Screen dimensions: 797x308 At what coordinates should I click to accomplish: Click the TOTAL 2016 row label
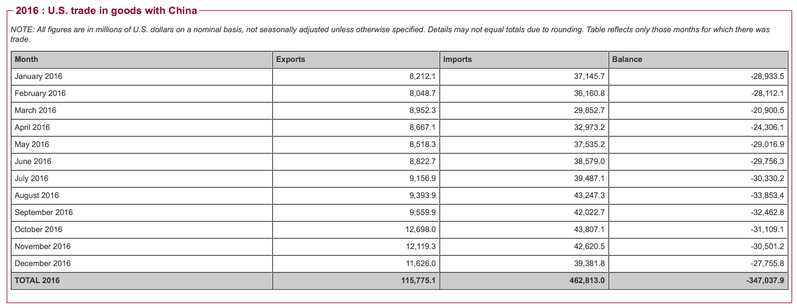click(37, 281)
